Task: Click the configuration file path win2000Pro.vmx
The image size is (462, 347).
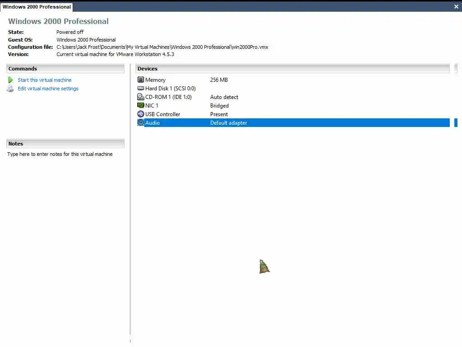Action: [x=162, y=47]
